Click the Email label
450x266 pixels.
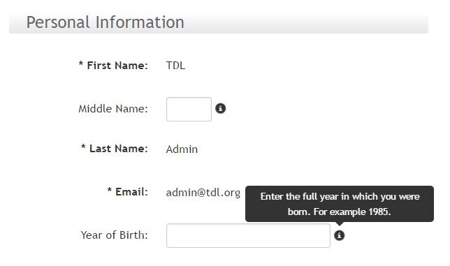pos(131,192)
